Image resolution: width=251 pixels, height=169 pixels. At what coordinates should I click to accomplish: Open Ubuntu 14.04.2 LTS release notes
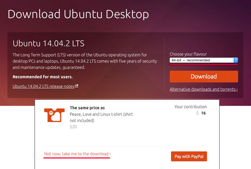pyautogui.click(x=43, y=86)
